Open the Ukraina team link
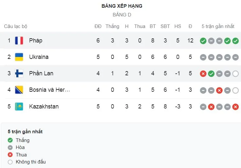241x168 pixels. pos(39,57)
